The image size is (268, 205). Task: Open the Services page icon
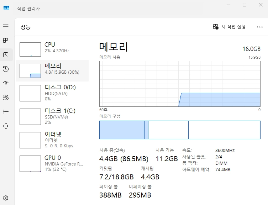point(6,126)
